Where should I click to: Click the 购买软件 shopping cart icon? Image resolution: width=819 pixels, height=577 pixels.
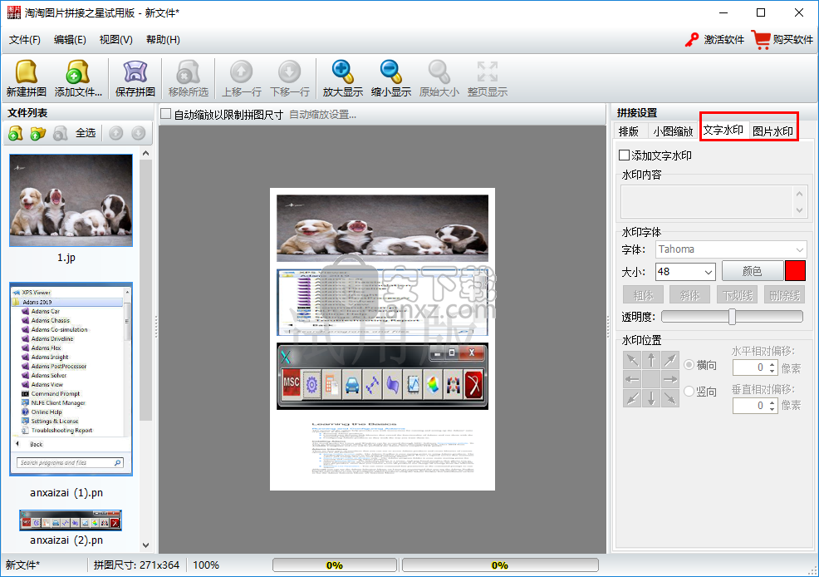[761, 40]
